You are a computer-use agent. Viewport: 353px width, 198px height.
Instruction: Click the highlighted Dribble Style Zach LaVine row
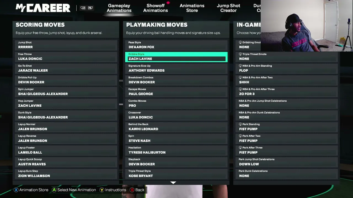176,57
